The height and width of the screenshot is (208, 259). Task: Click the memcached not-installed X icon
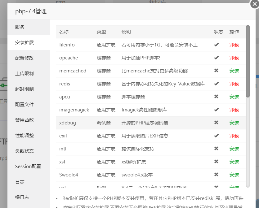217,71
